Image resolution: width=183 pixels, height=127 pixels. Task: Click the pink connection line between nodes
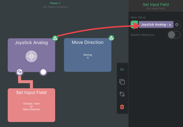[25, 81]
